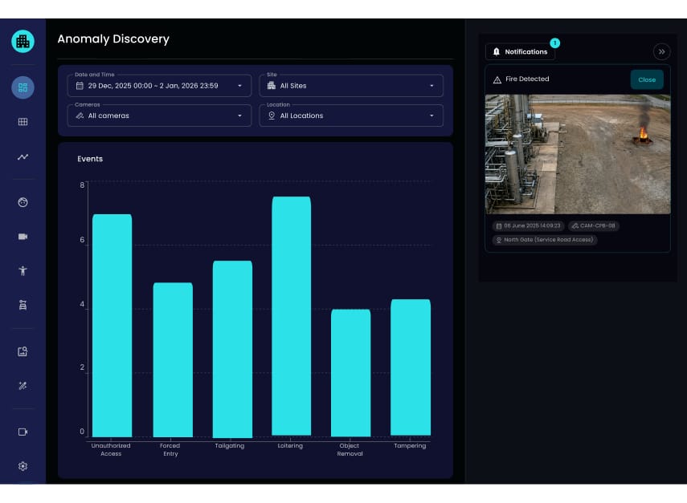
Task: Click the 'Forced Entry' axis label
Action: pyautogui.click(x=170, y=449)
